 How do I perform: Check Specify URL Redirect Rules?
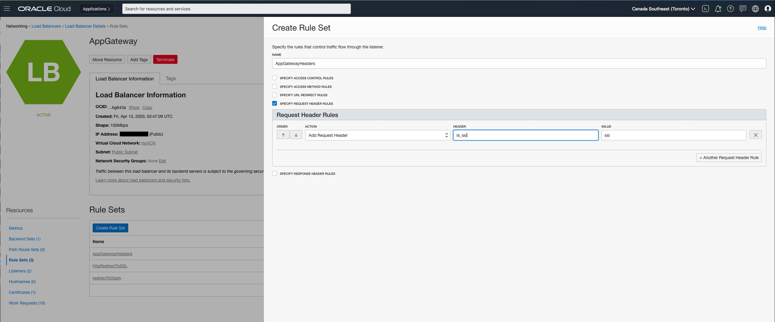[x=274, y=95]
